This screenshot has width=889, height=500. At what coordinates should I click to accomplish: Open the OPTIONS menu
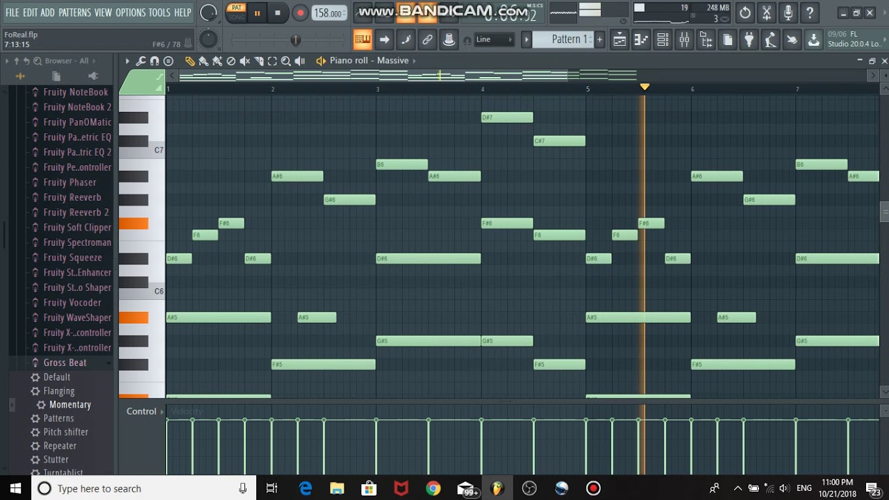[131, 12]
